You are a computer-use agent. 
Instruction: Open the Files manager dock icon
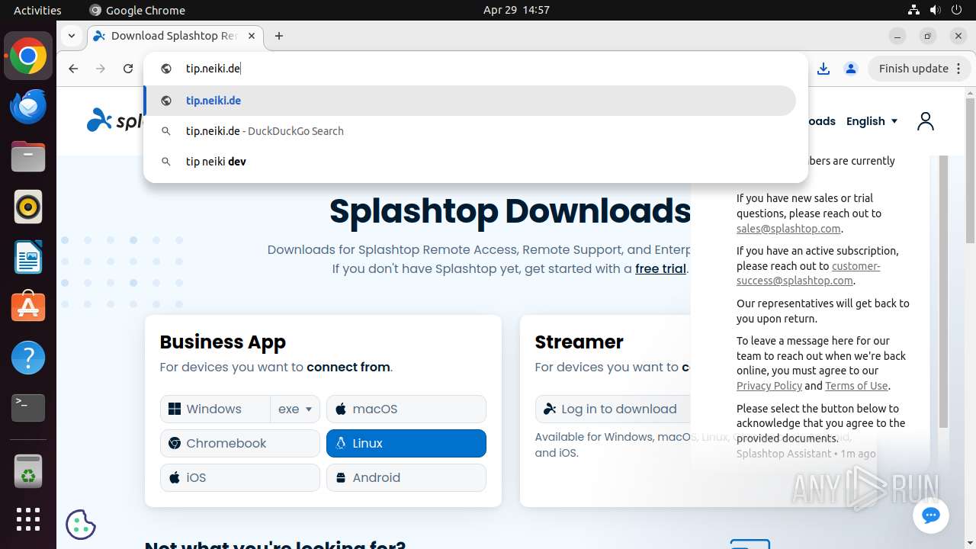[x=28, y=157]
